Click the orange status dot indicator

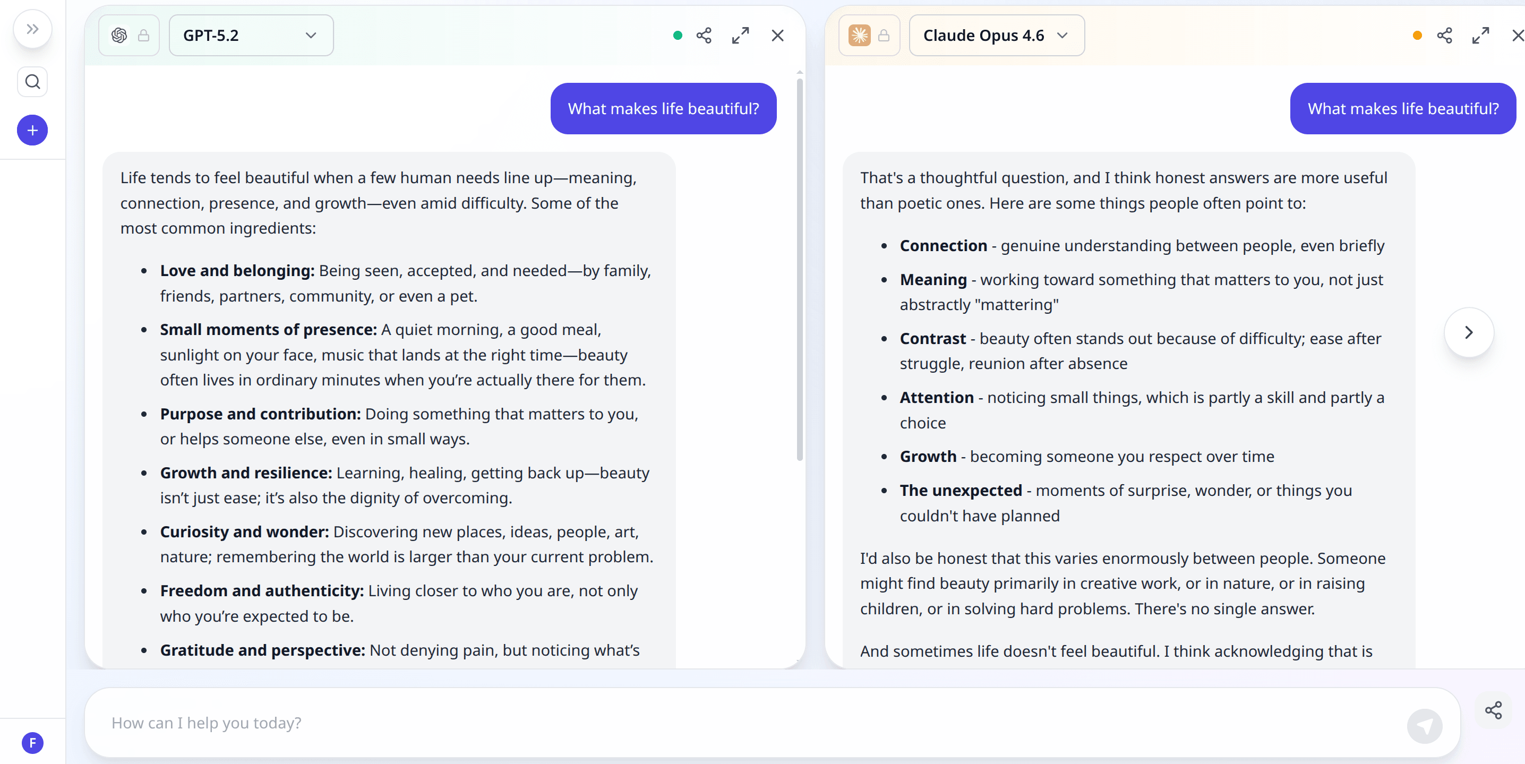pyautogui.click(x=1417, y=36)
